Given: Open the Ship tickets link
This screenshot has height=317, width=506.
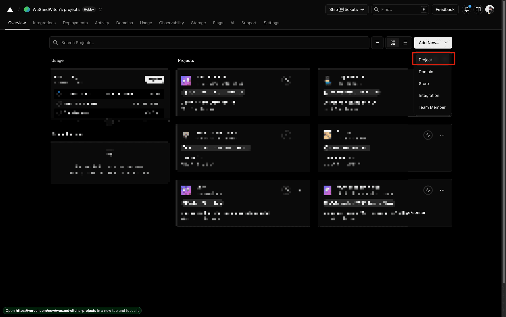Looking at the screenshot, I should (x=347, y=10).
